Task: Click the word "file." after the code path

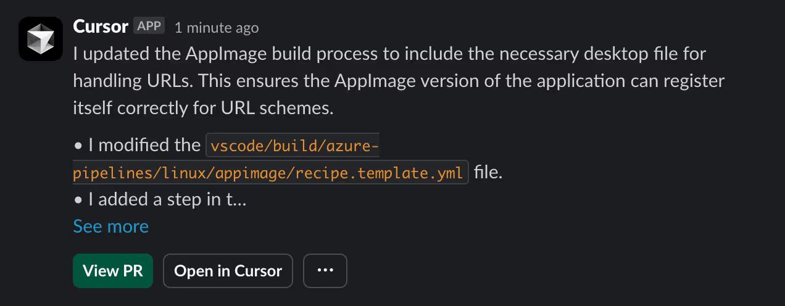Action: coord(488,173)
